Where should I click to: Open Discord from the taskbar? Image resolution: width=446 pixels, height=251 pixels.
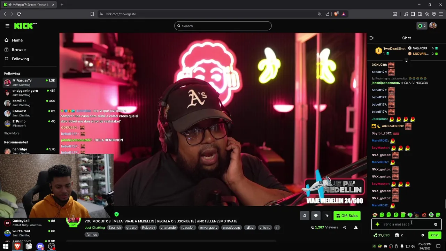tap(40, 246)
